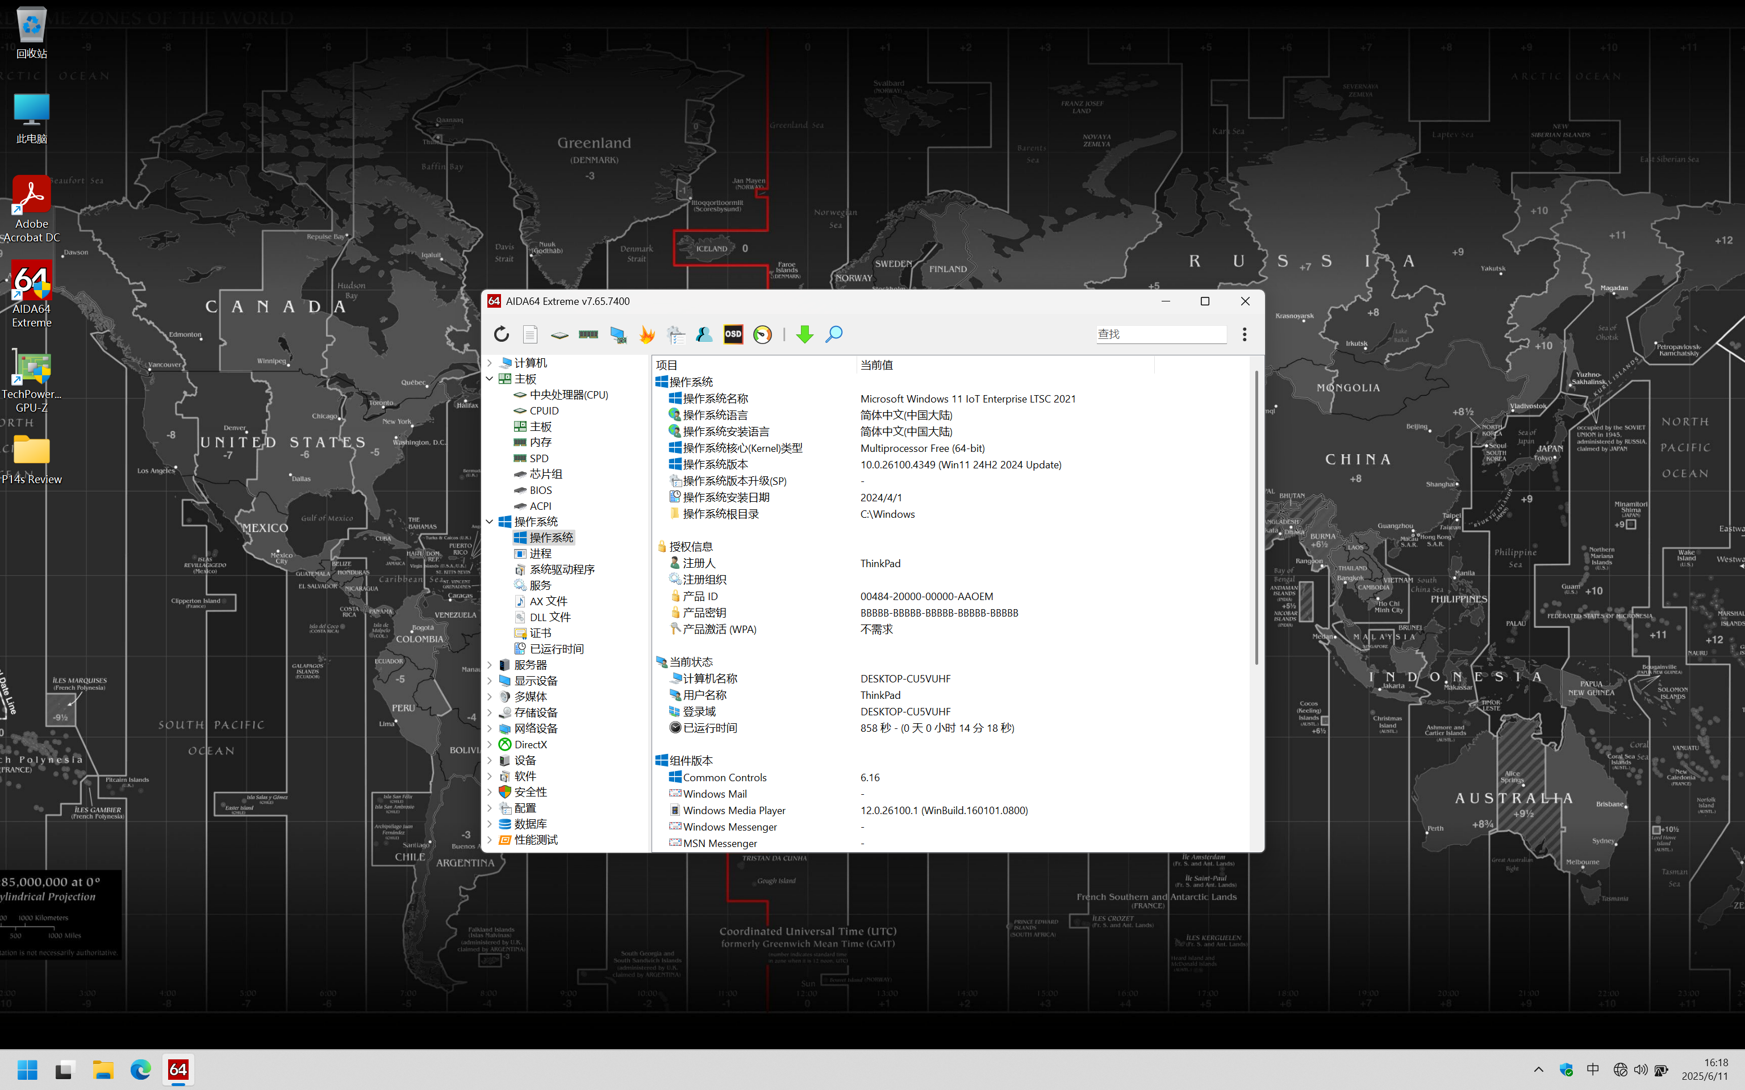This screenshot has height=1090, width=1745.
Task: Open TechPowerUp GPU-Z desktop shortcut
Action: point(32,382)
